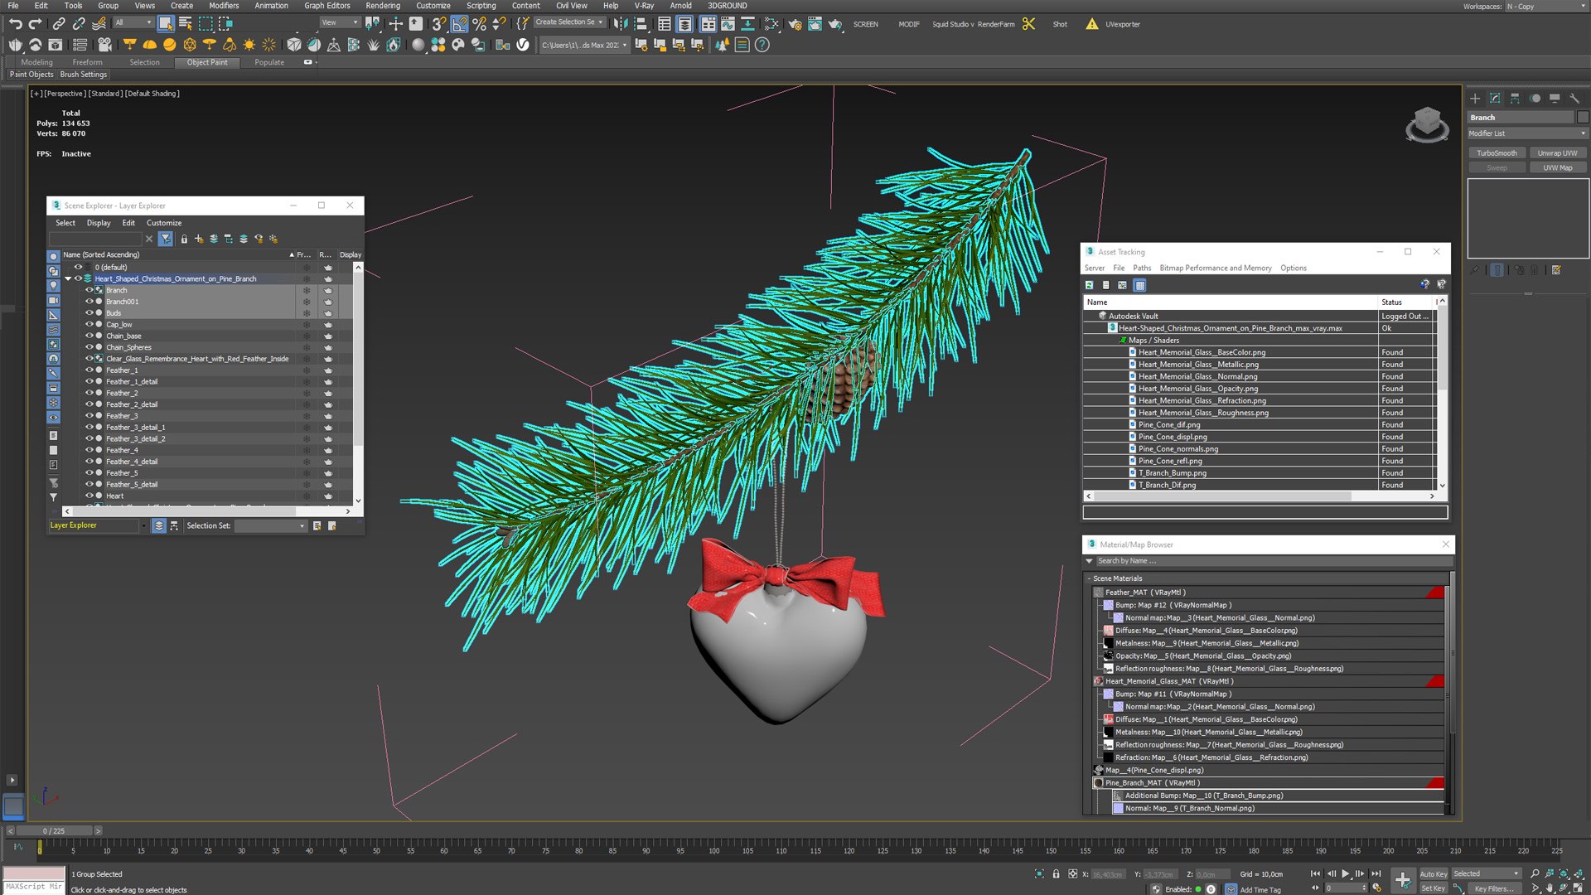Toggle visibility eye of Branch object
The width and height of the screenshot is (1591, 895).
pos(89,290)
